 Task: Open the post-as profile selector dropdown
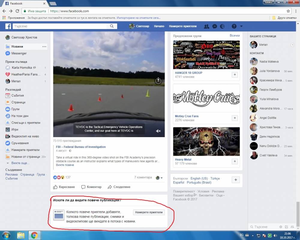click(159, 178)
